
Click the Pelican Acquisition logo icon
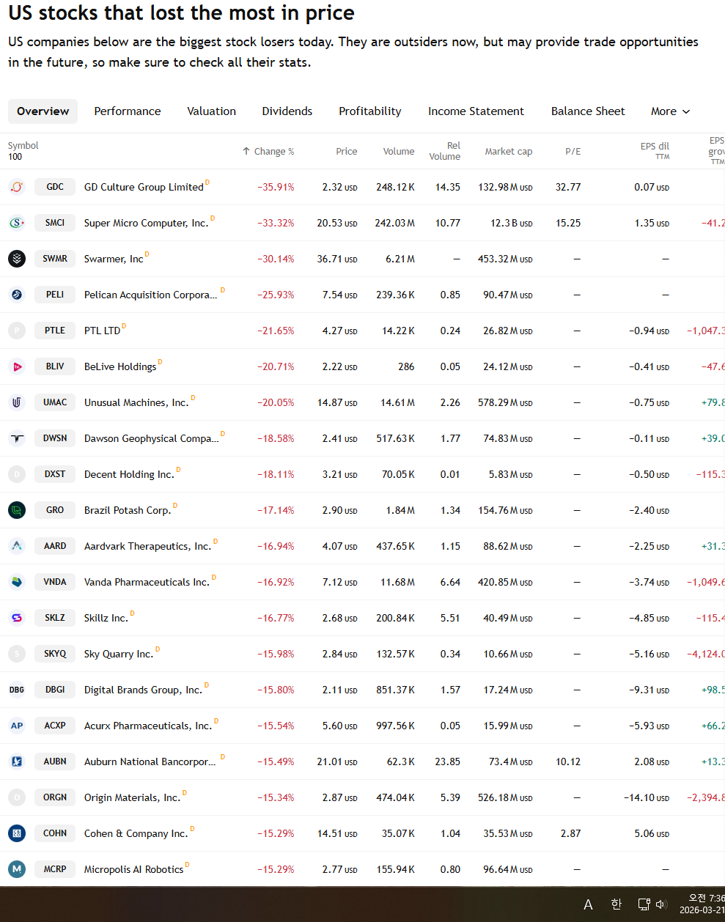[x=17, y=295]
